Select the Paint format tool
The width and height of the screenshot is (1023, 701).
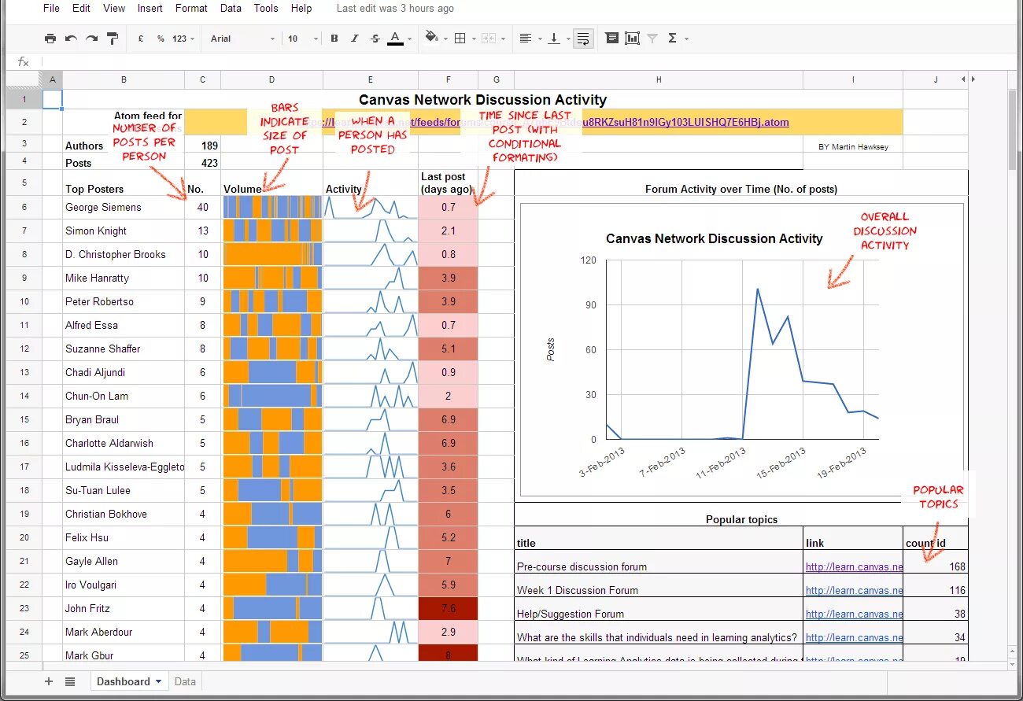point(111,37)
